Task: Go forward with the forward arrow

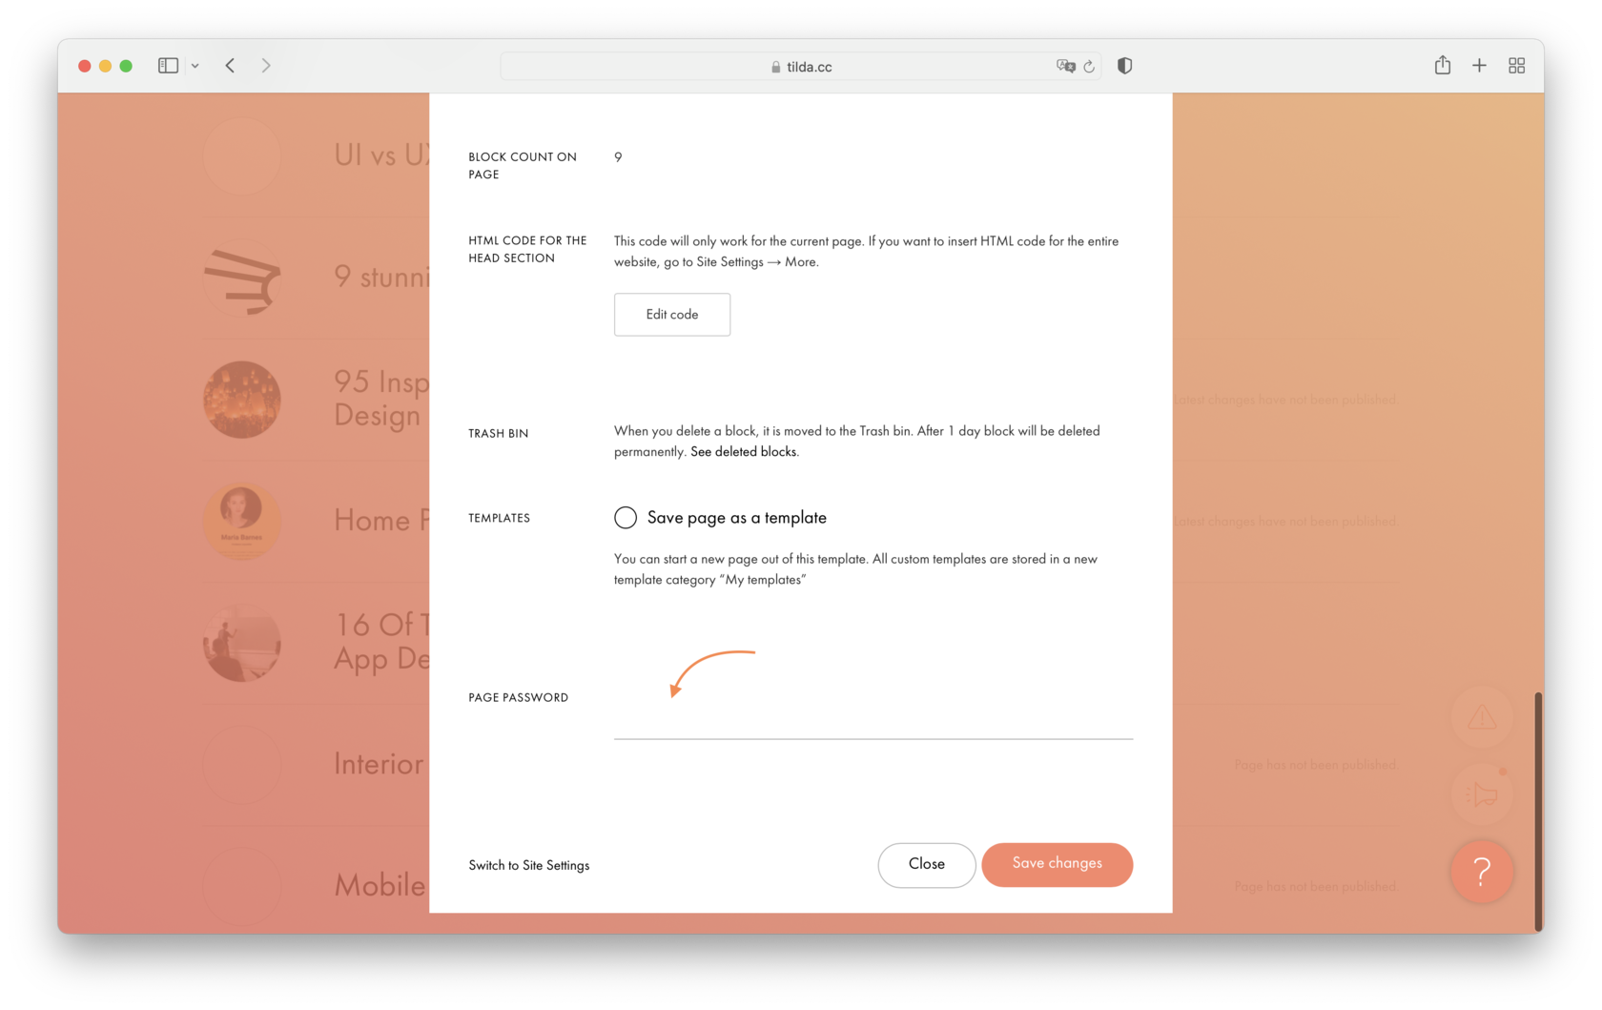Action: tap(266, 66)
